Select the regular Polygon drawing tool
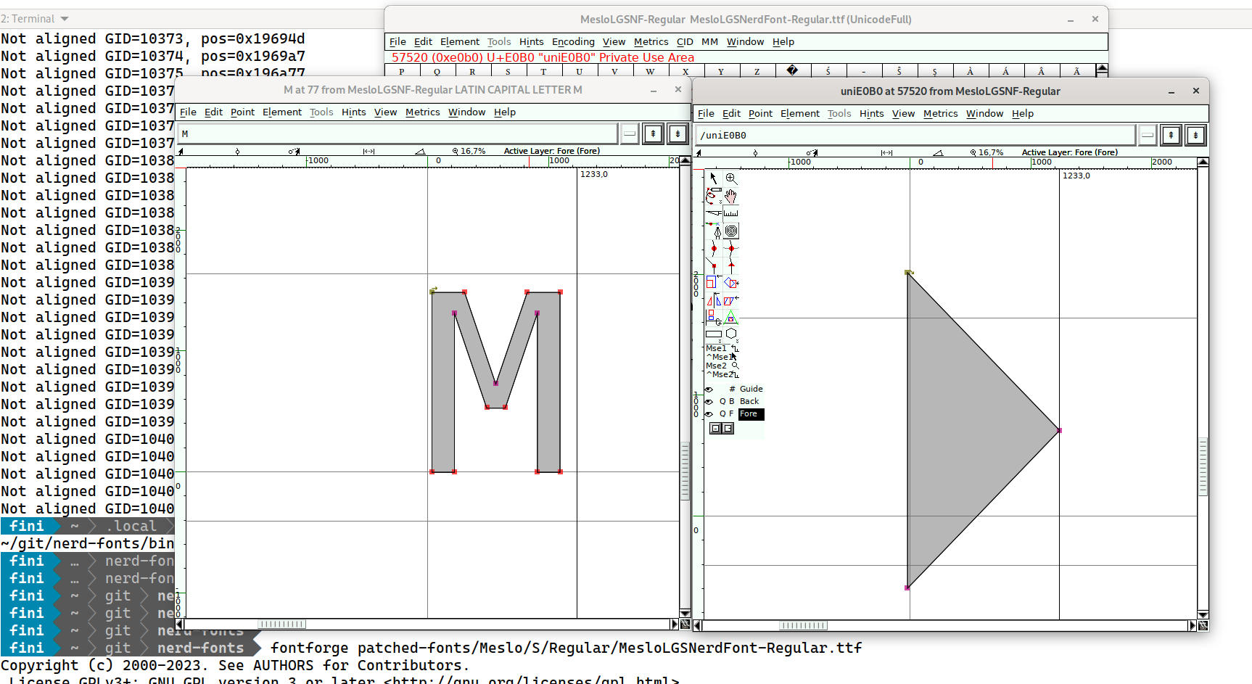The height and width of the screenshot is (684, 1252). [x=730, y=333]
